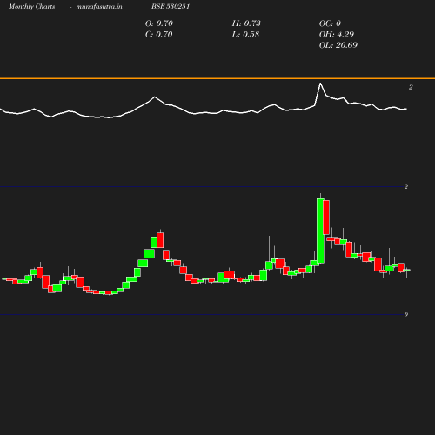435x435 pixels.
Task: Click the '0' label on the candlestick axis
Action: (x=406, y=314)
